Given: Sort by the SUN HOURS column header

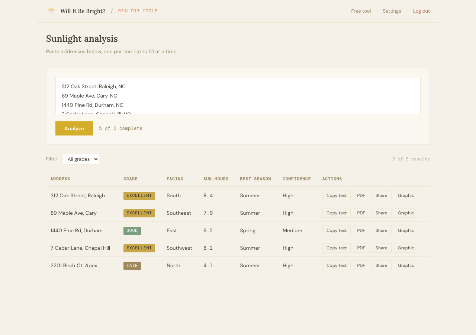Looking at the screenshot, I should pyautogui.click(x=216, y=179).
